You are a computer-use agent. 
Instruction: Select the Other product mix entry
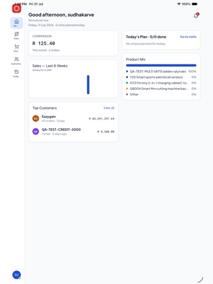pyautogui.click(x=161, y=94)
